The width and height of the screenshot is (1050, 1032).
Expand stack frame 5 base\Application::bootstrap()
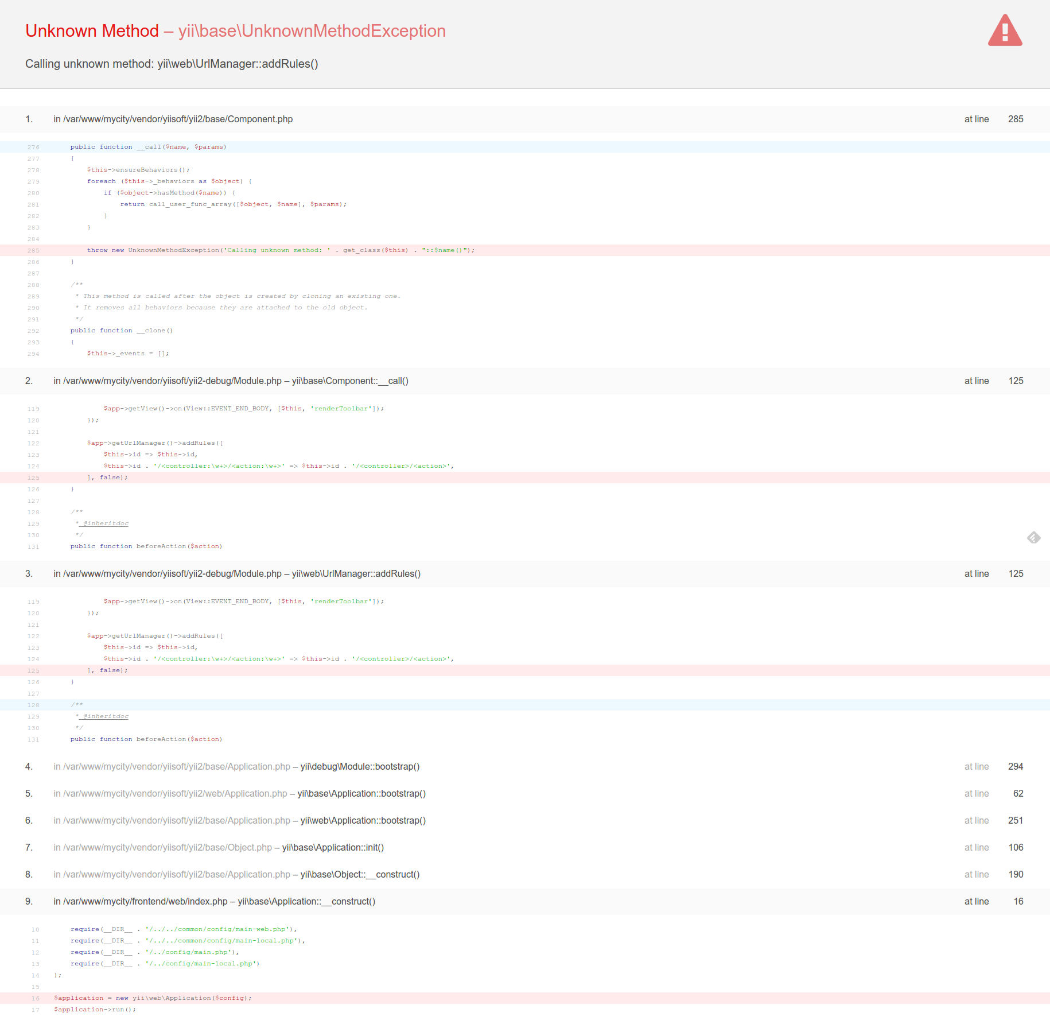coord(525,793)
